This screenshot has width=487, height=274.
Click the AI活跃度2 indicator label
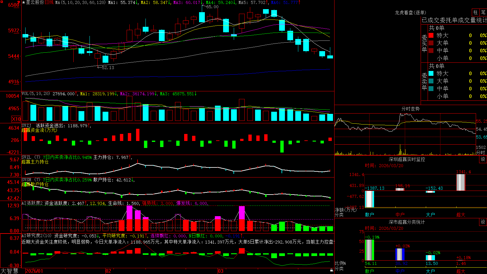tap(32, 203)
